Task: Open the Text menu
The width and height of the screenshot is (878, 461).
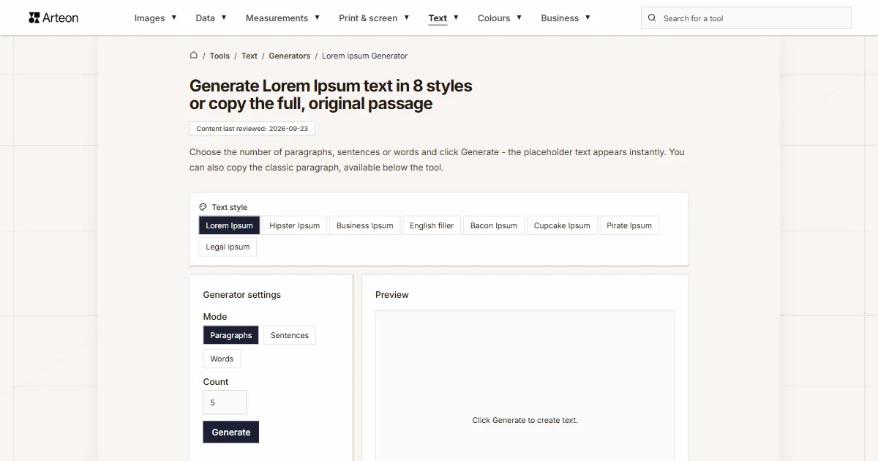Action: click(x=438, y=18)
